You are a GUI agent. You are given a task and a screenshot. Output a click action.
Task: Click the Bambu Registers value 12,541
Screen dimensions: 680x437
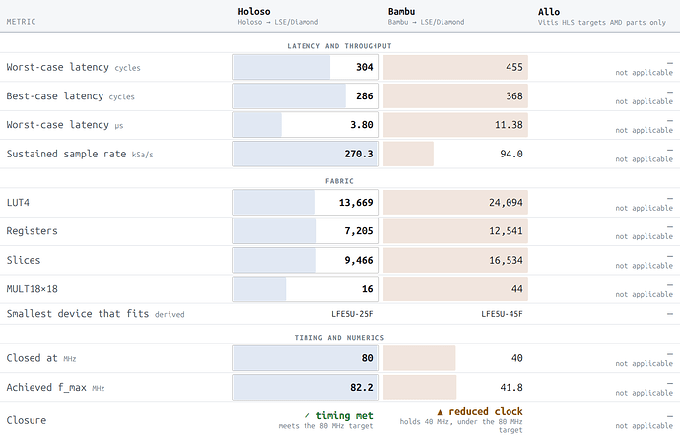pos(506,231)
